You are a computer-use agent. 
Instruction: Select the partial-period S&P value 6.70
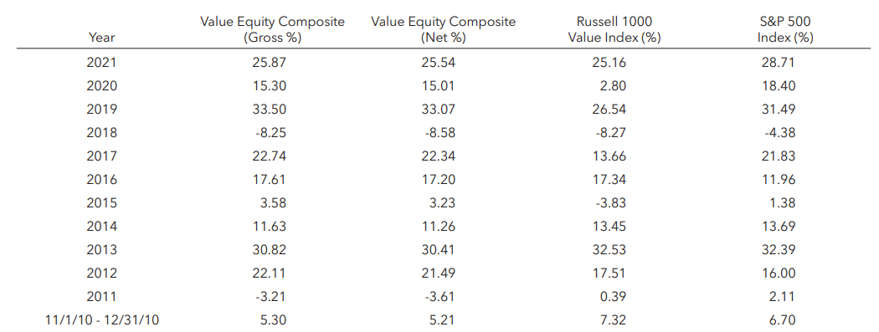(783, 321)
